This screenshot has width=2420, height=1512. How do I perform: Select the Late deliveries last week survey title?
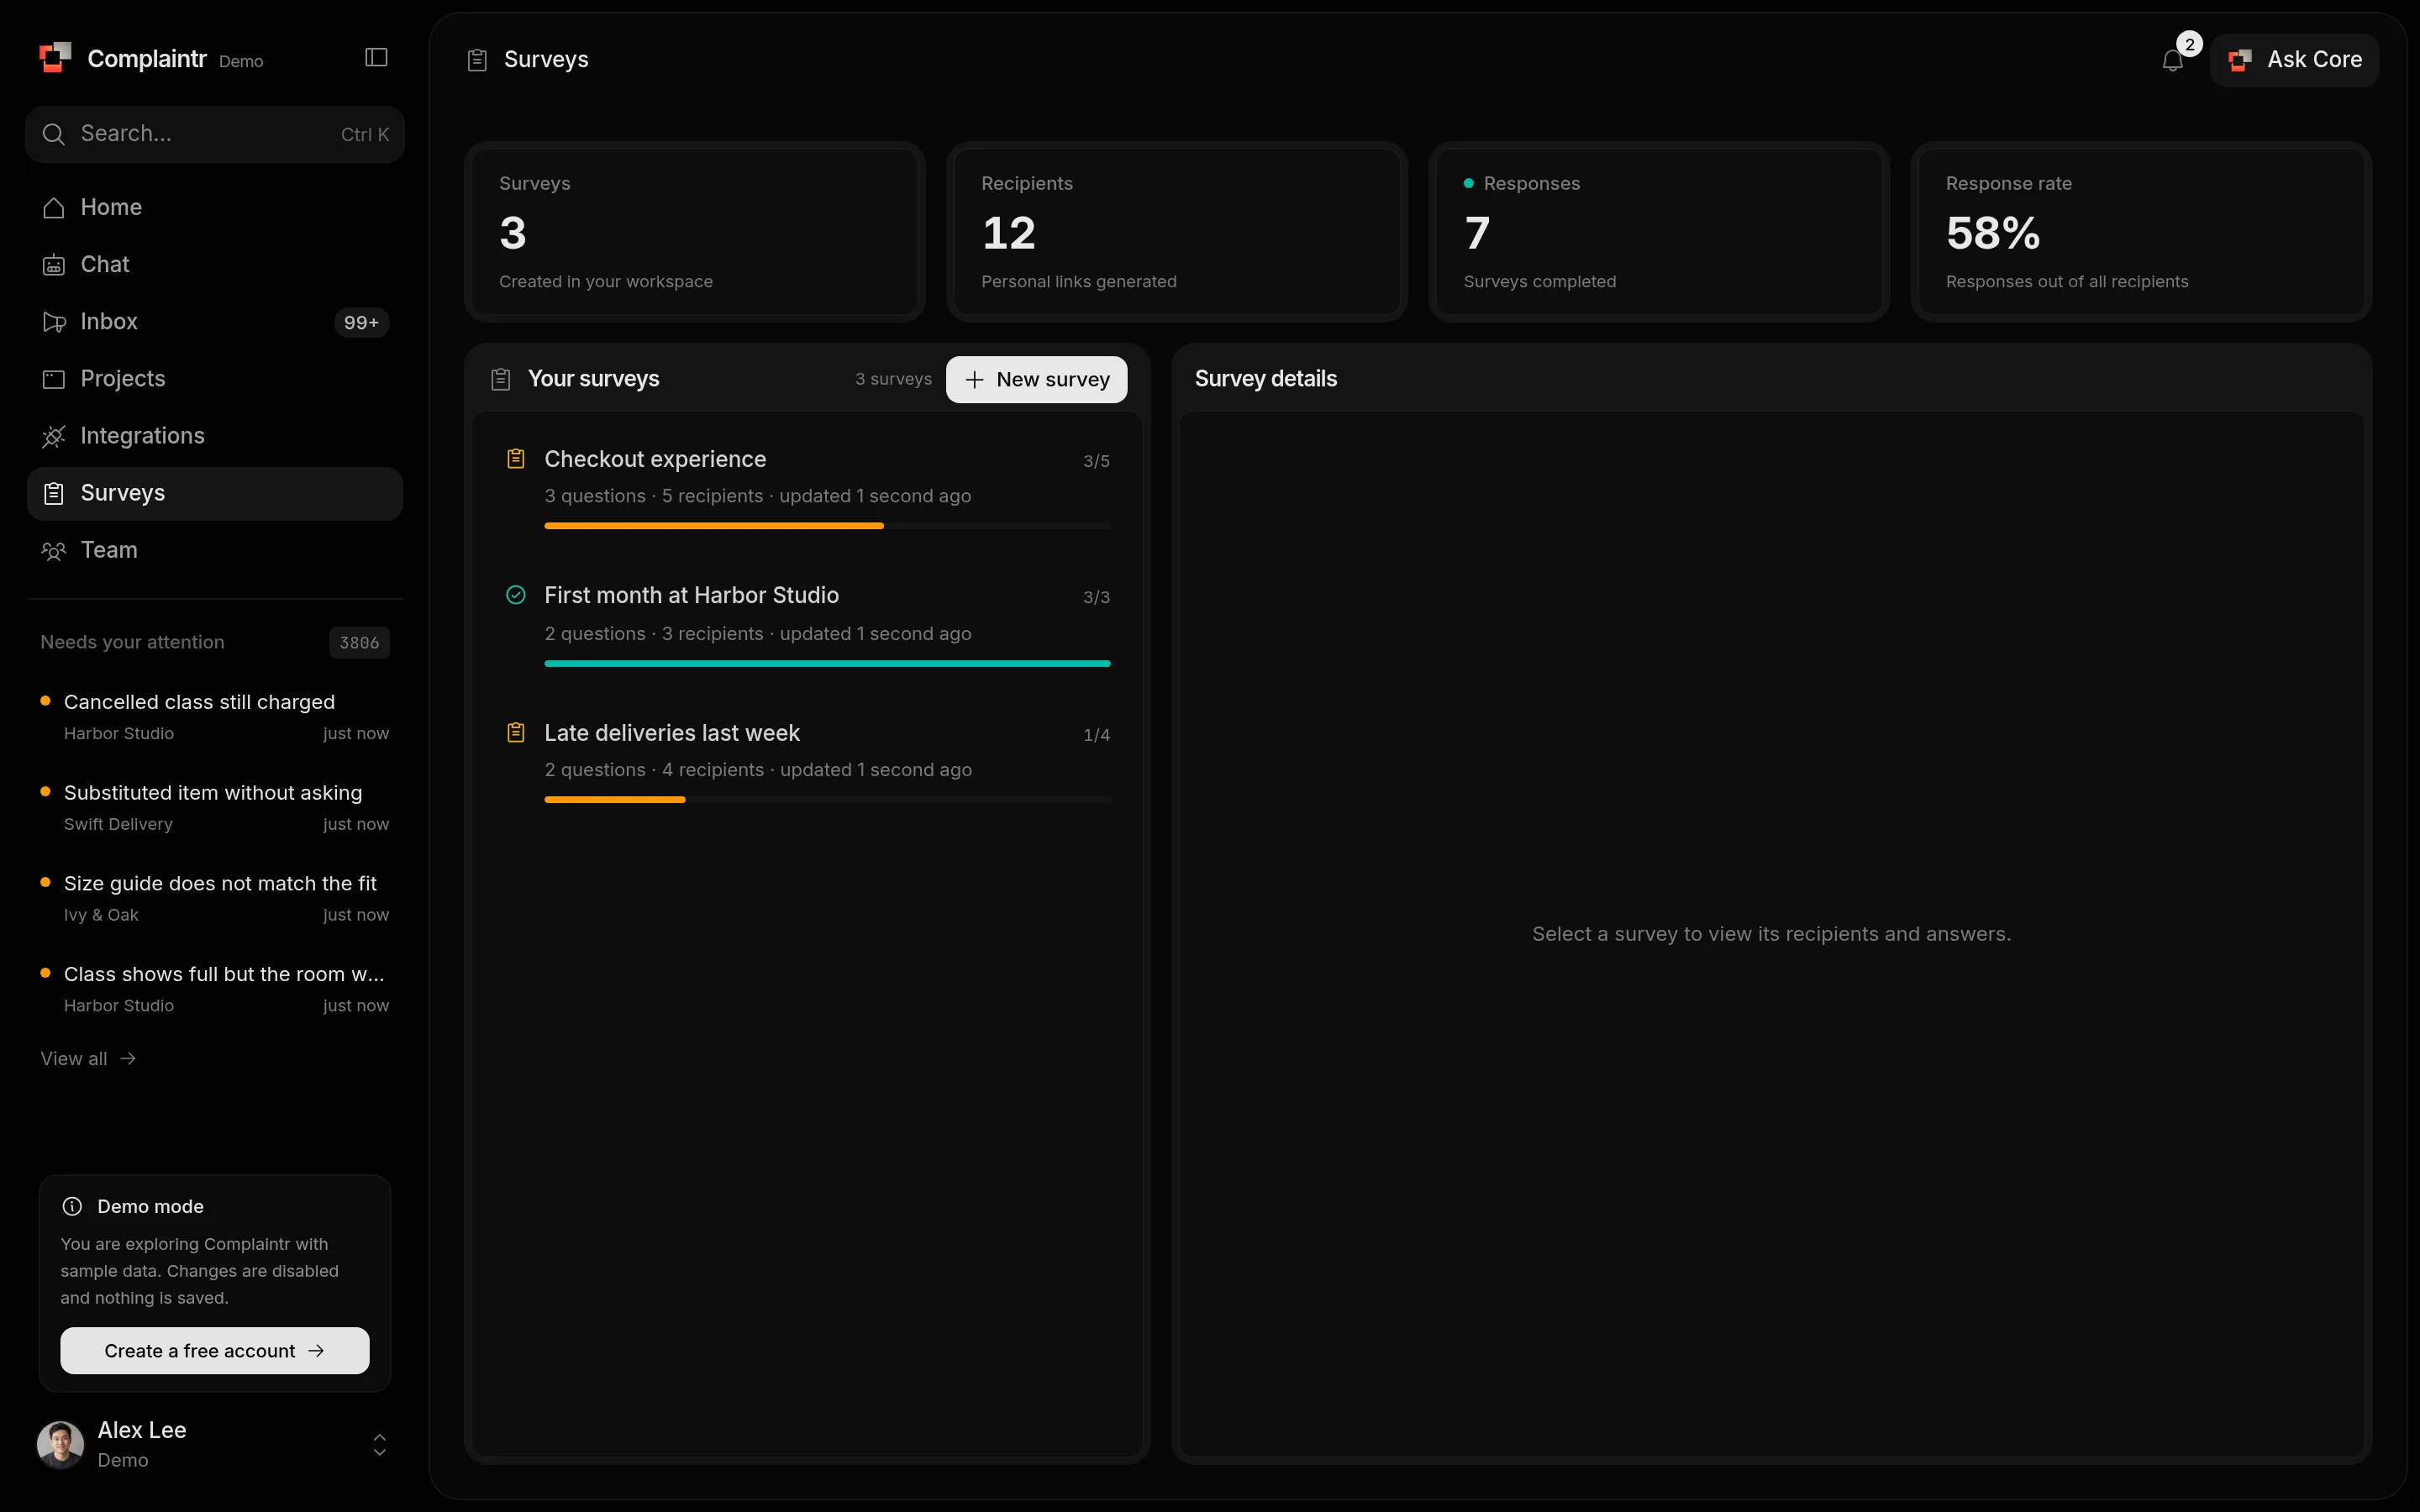click(672, 733)
